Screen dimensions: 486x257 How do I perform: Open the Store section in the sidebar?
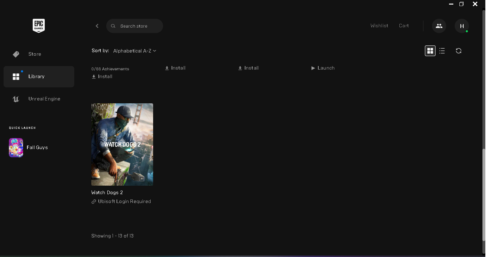point(39,54)
